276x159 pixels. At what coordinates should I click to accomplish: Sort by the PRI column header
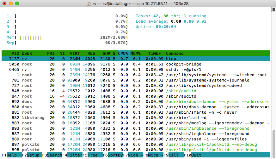coord(51,53)
